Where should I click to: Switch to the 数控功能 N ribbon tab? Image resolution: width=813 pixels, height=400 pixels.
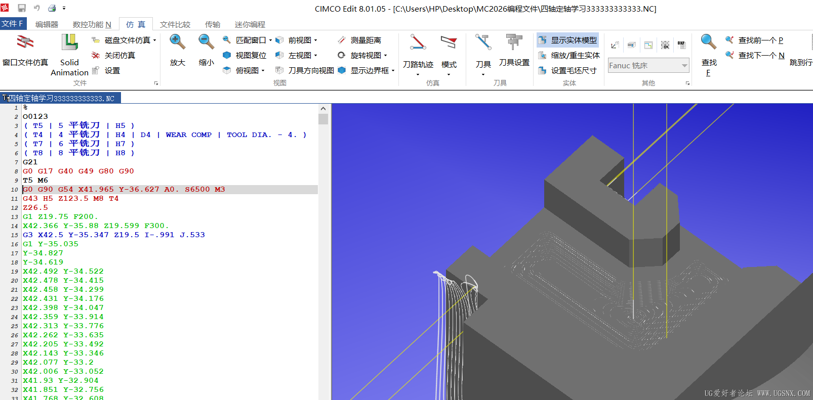click(x=92, y=24)
